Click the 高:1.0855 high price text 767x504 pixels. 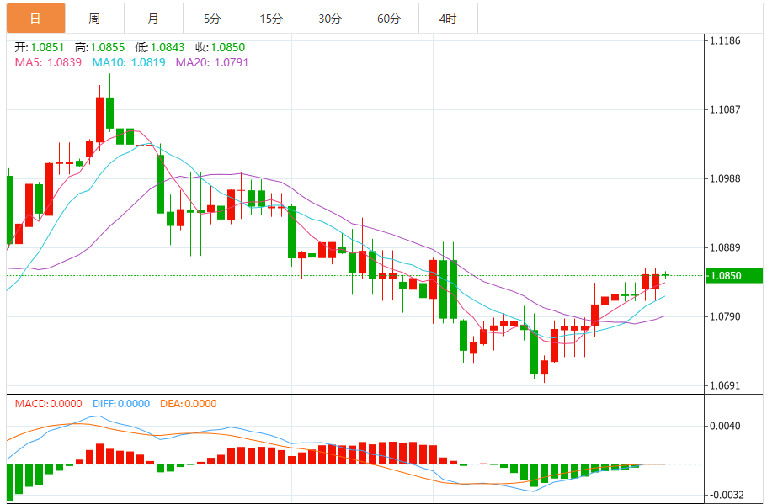(100, 47)
